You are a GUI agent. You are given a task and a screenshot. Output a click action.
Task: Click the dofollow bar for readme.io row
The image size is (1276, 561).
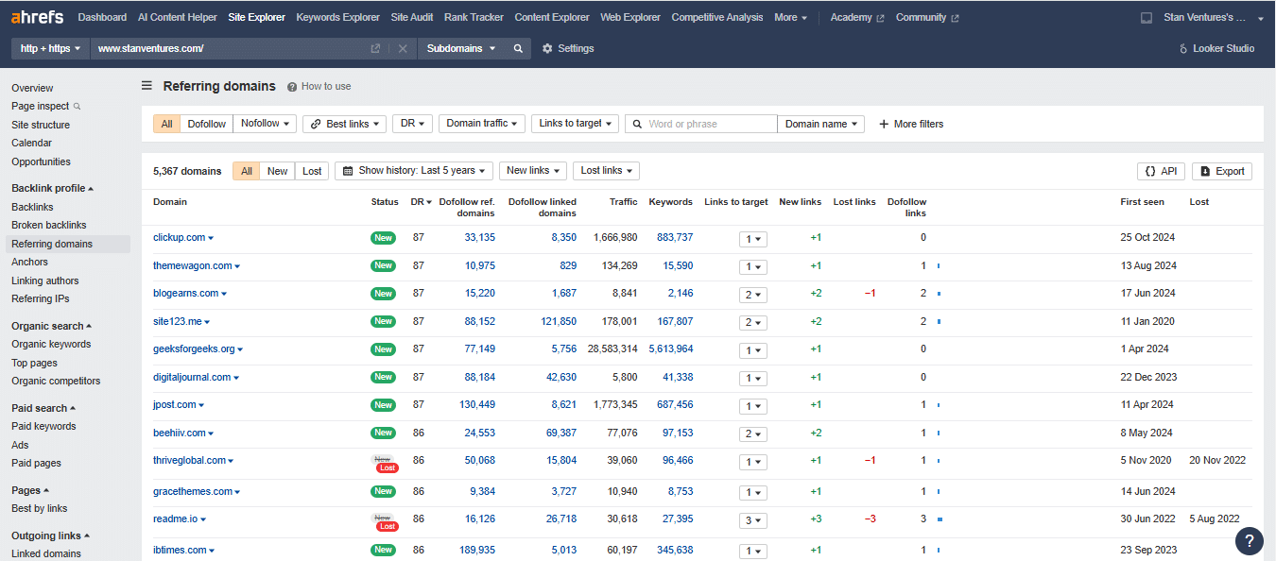(x=940, y=519)
